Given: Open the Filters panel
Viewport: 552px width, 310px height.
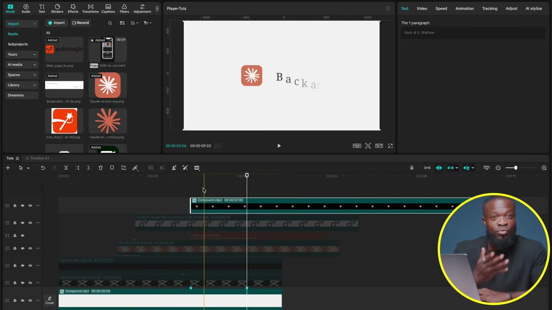Looking at the screenshot, I should click(x=124, y=9).
